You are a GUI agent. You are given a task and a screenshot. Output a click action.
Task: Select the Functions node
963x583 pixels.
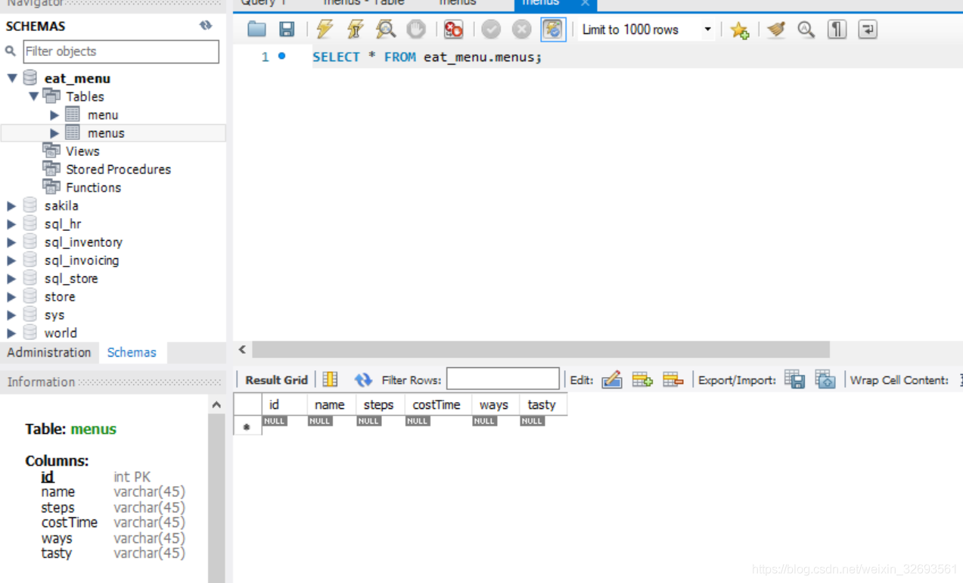pyautogui.click(x=93, y=188)
